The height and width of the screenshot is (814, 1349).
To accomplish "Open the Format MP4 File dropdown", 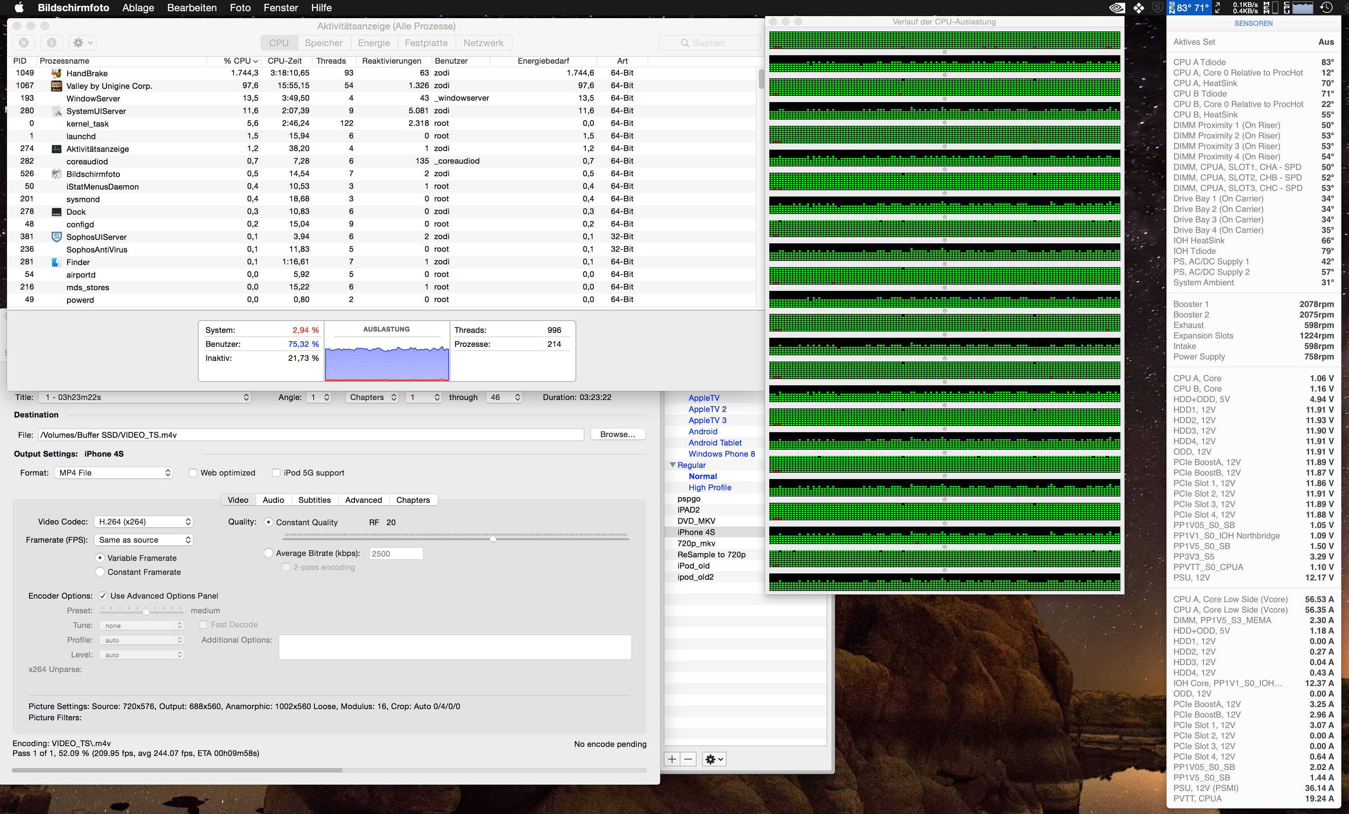I will pos(113,472).
